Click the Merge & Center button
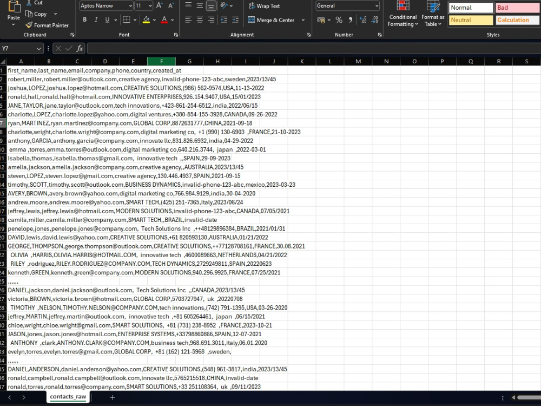The width and height of the screenshot is (541, 406). (x=271, y=20)
